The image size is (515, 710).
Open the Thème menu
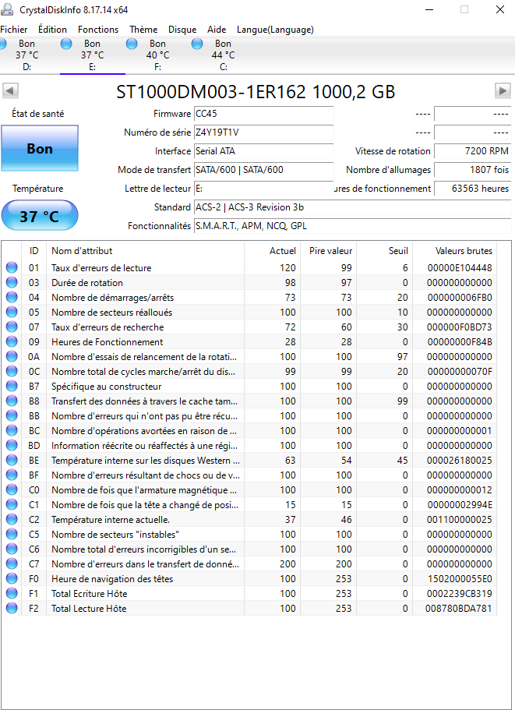click(143, 30)
